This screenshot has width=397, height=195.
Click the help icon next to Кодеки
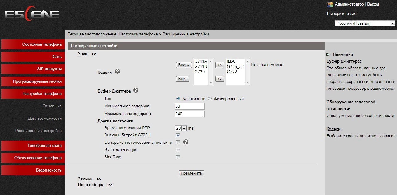117,71
